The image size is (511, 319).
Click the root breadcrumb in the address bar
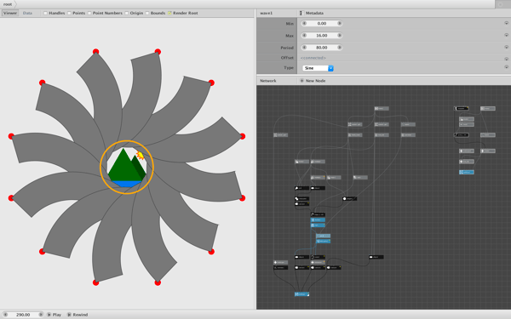8,4
